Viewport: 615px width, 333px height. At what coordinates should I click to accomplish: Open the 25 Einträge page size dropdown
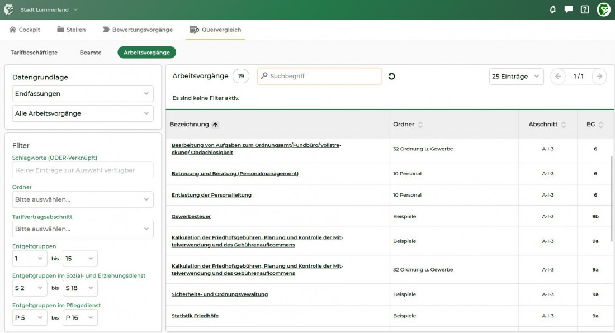[x=516, y=77]
